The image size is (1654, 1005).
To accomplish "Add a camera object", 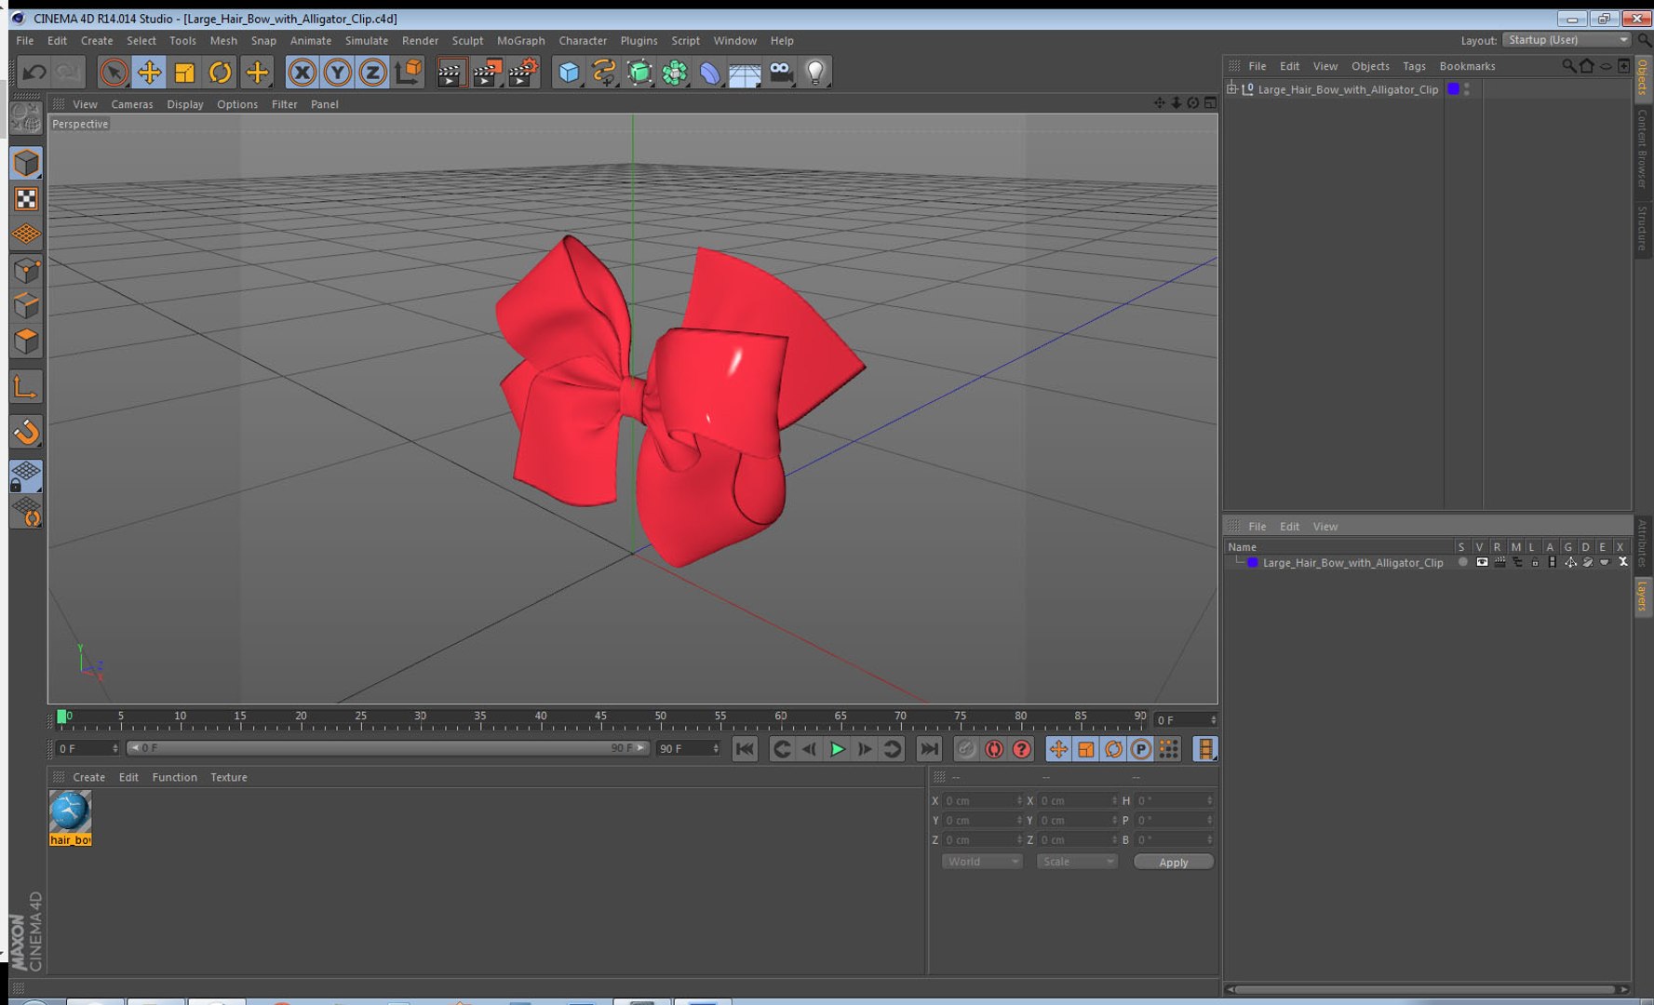I will click(781, 72).
